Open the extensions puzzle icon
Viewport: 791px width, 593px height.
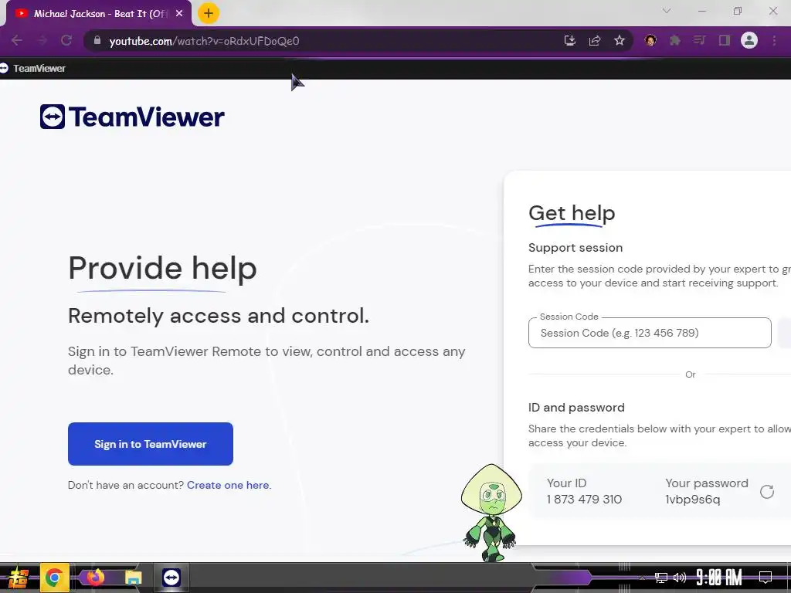point(675,40)
